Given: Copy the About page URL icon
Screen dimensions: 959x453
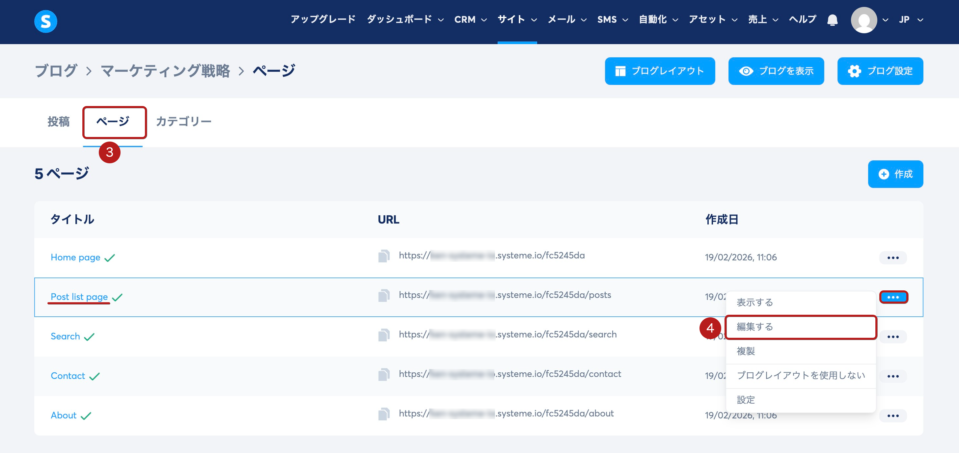Looking at the screenshot, I should coord(383,414).
